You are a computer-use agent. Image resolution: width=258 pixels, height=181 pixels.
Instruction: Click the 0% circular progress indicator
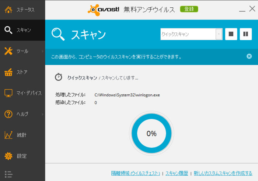[151, 133]
